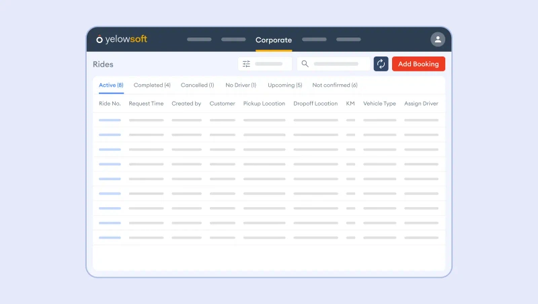Click the user profile avatar icon
The width and height of the screenshot is (538, 304).
click(438, 40)
